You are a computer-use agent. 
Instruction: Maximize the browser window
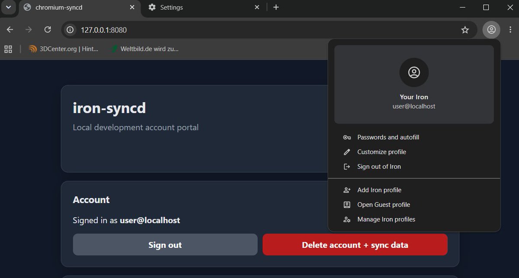[486, 7]
